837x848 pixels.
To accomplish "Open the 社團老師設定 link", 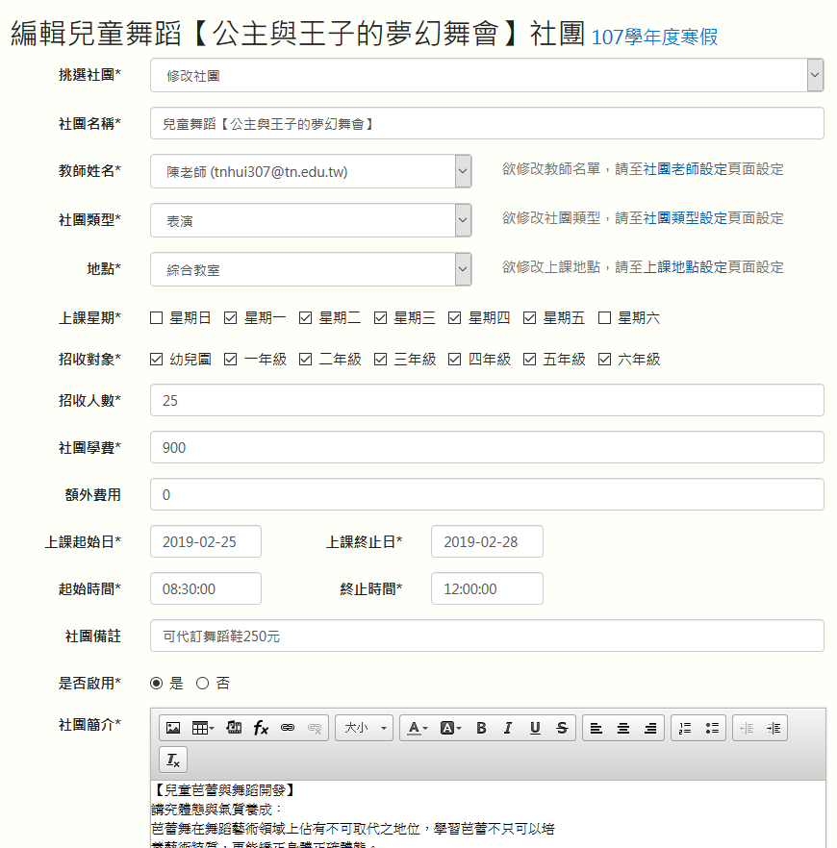I will click(x=685, y=169).
